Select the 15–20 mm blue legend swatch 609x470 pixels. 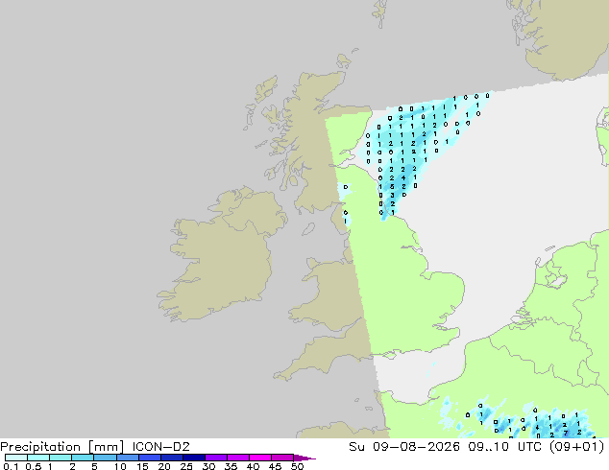tap(150, 458)
